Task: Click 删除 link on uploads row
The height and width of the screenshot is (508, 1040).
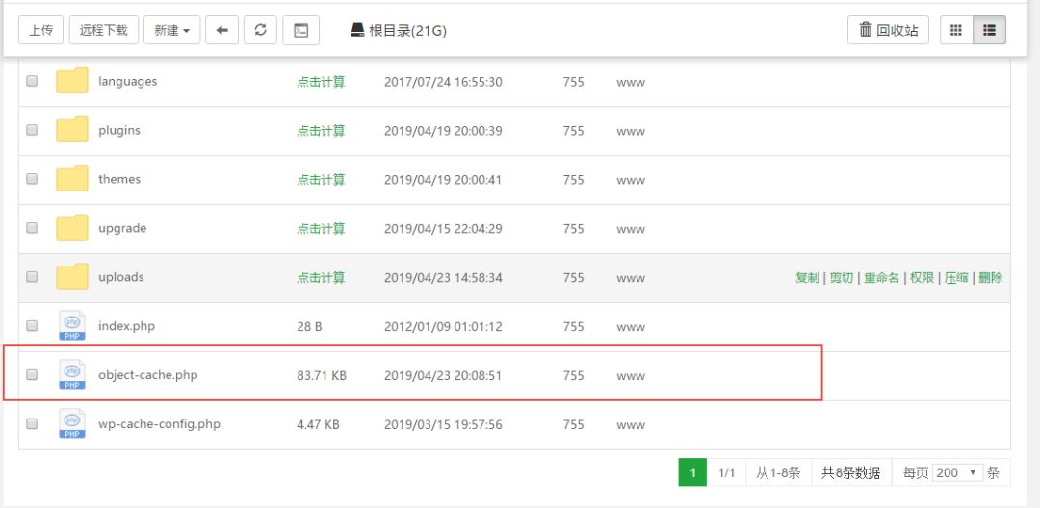Action: 990,277
